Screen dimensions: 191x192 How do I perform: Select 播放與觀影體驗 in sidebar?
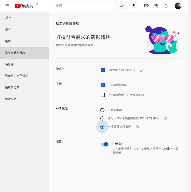pos(25,53)
